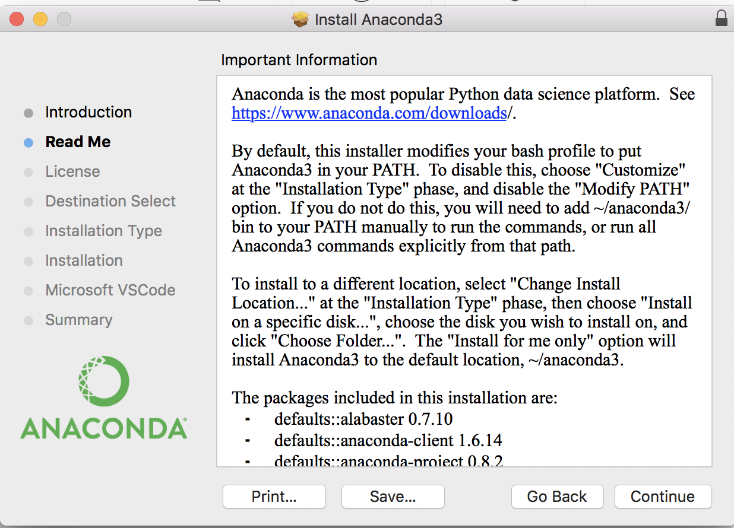Open the anaconda.com downloads link
This screenshot has width=734, height=528.
tap(369, 113)
